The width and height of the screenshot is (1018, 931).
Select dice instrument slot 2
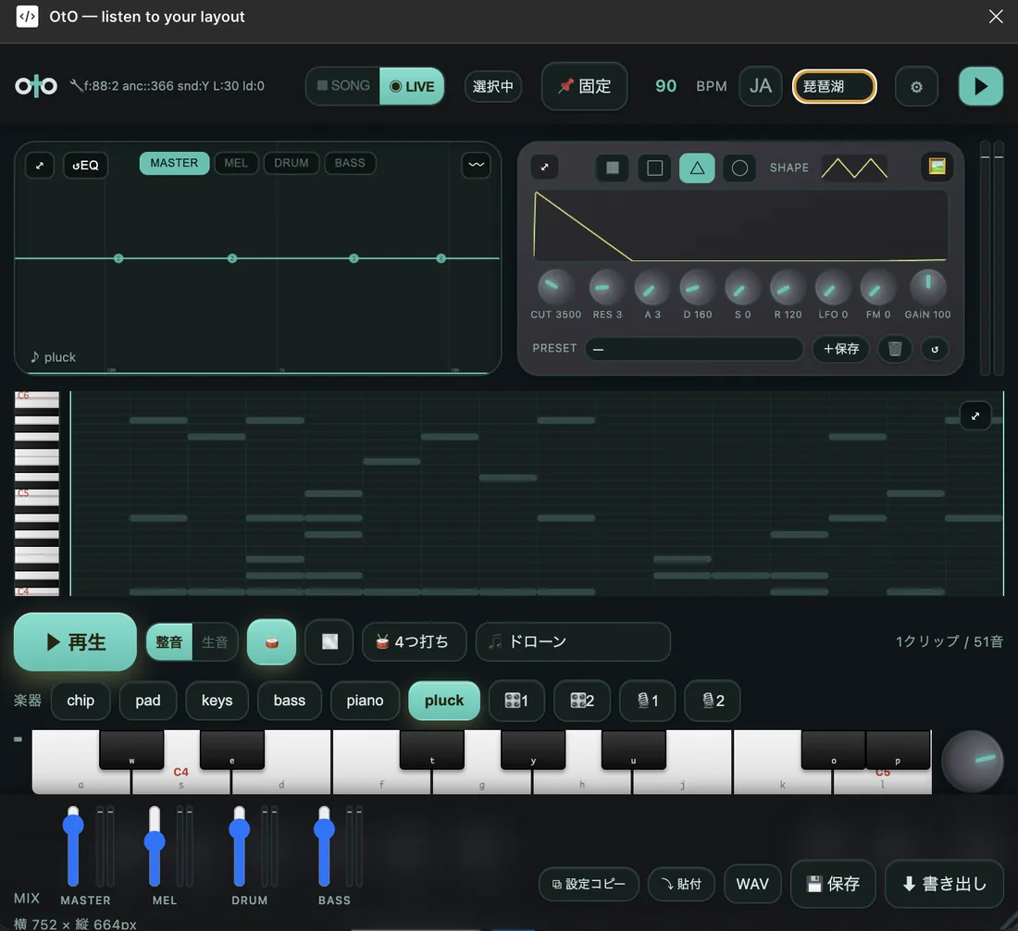[x=582, y=701]
